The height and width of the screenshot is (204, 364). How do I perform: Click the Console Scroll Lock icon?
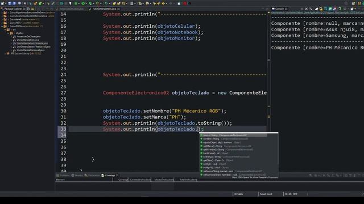[321, 9]
